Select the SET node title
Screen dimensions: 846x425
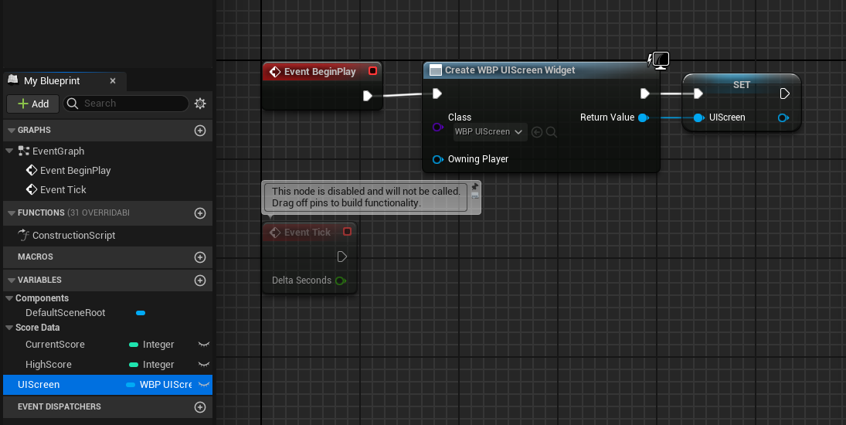click(742, 85)
